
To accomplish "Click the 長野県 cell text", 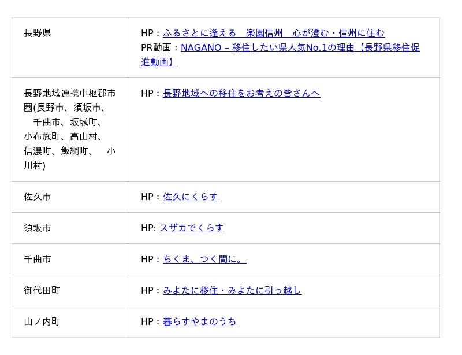I will [38, 33].
